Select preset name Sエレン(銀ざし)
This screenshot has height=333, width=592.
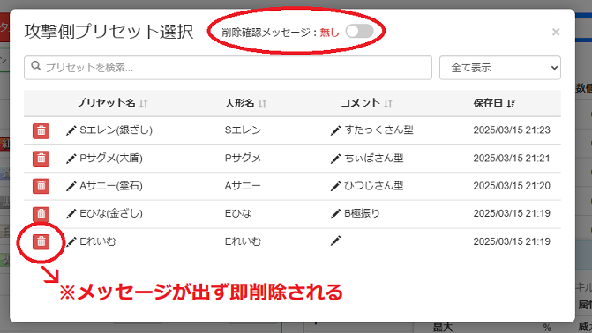[116, 130]
